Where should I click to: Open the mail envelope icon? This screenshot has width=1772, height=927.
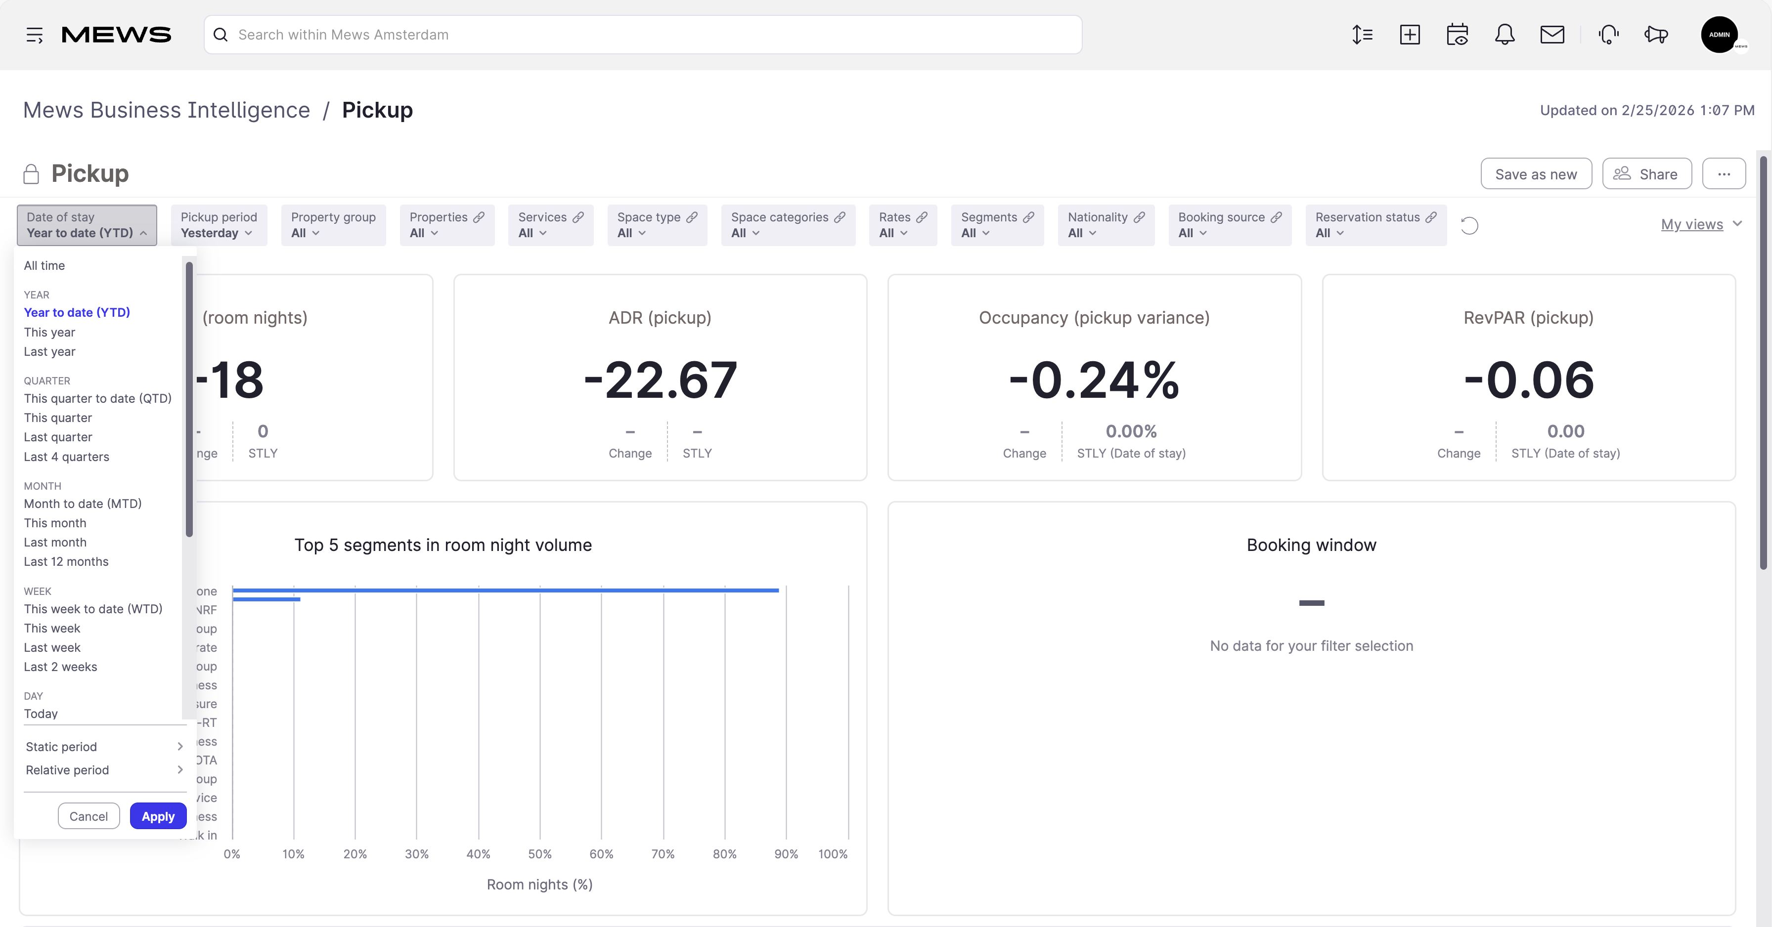tap(1552, 35)
